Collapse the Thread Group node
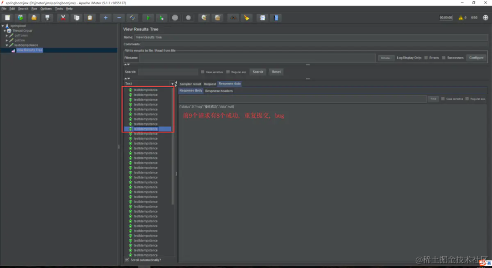 (5, 30)
